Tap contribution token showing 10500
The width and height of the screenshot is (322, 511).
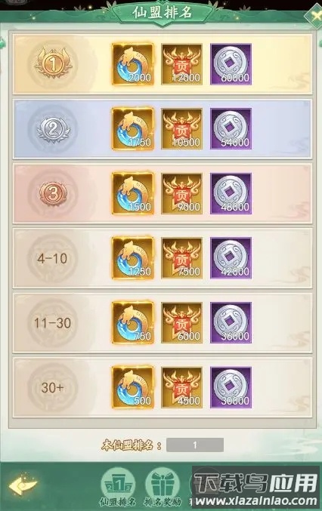(x=181, y=129)
